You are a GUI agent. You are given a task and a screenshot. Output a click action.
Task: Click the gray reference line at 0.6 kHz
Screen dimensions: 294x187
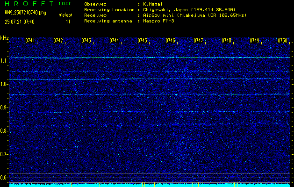(x=150, y=178)
